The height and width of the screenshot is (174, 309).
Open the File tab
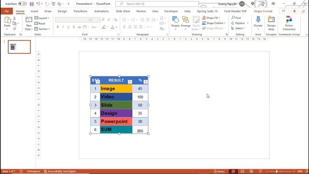point(6,11)
